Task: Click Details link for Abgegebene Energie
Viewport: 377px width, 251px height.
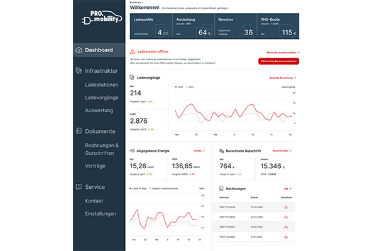Action: click(199, 151)
